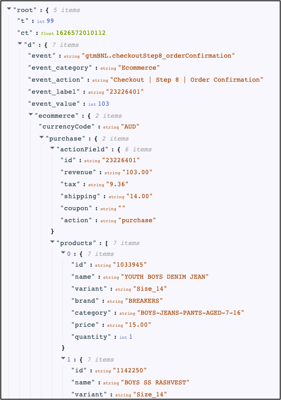
Task: Select the revenue value "103.00"
Action: pyautogui.click(x=137, y=172)
